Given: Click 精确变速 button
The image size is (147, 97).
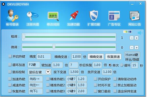Looking at the screenshot, I should pos(96,57).
